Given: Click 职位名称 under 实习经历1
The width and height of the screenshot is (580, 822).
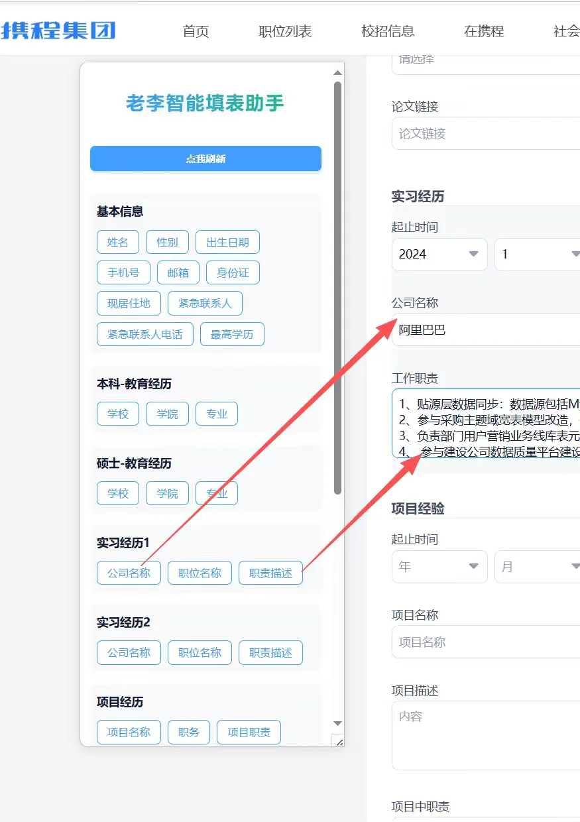Looking at the screenshot, I should [200, 573].
